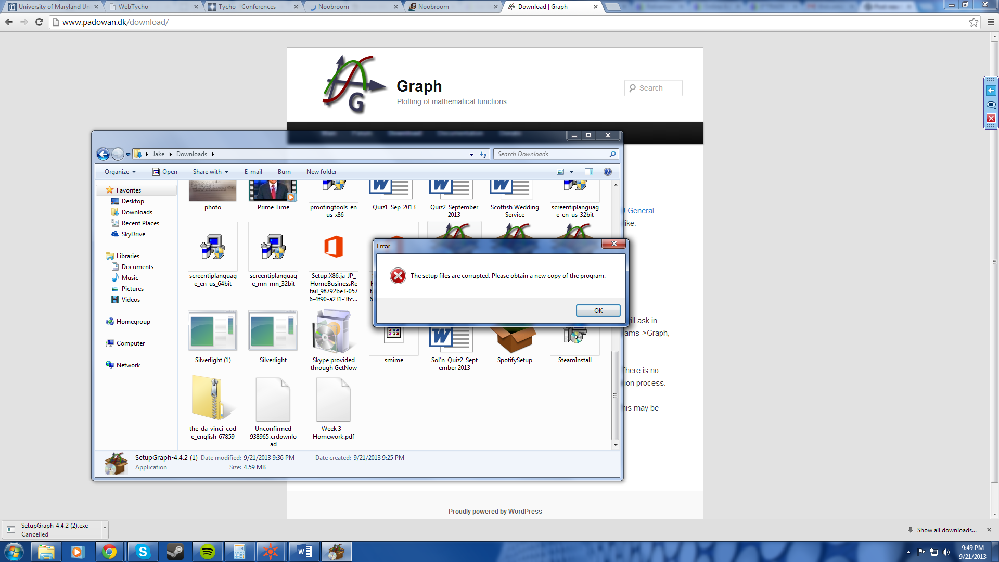The image size is (999, 562).
Task: Select Favorites in navigation pane
Action: (129, 190)
